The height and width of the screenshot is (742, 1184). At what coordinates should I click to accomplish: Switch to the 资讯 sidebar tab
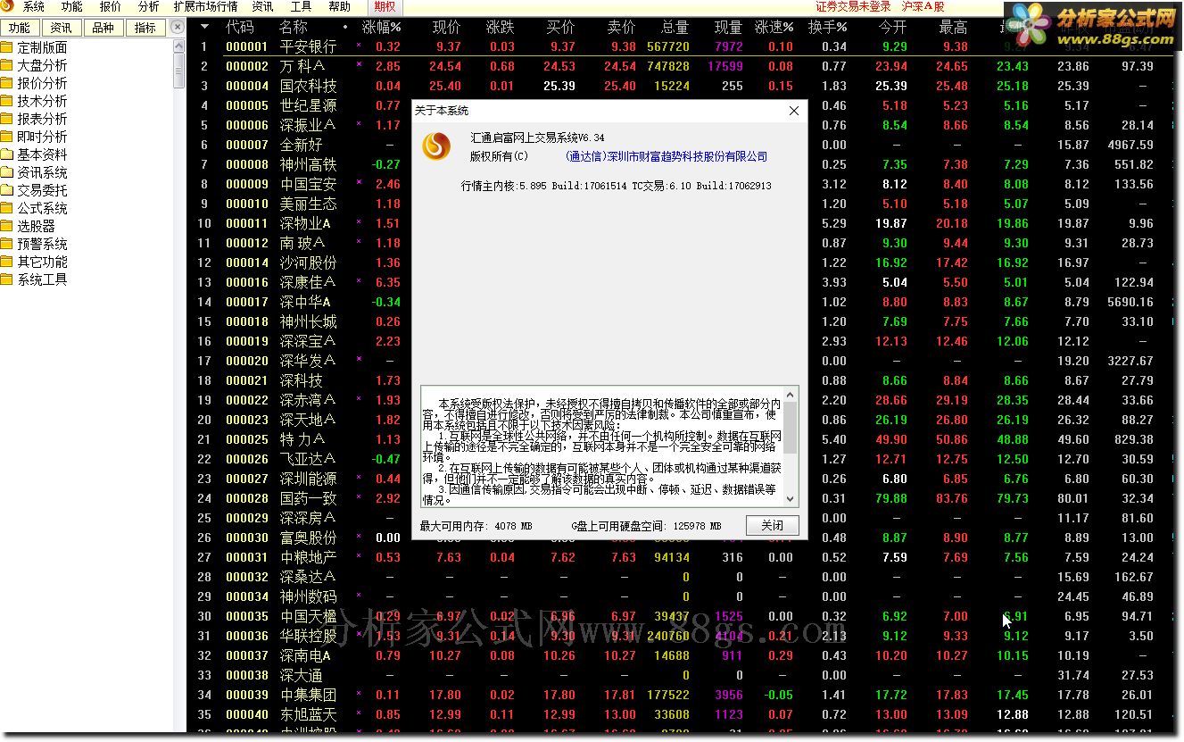click(62, 28)
